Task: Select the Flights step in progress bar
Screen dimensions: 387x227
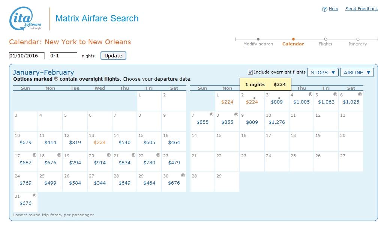Action: 325,44
